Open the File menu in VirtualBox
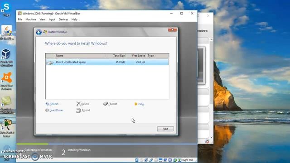 click(x=20, y=19)
